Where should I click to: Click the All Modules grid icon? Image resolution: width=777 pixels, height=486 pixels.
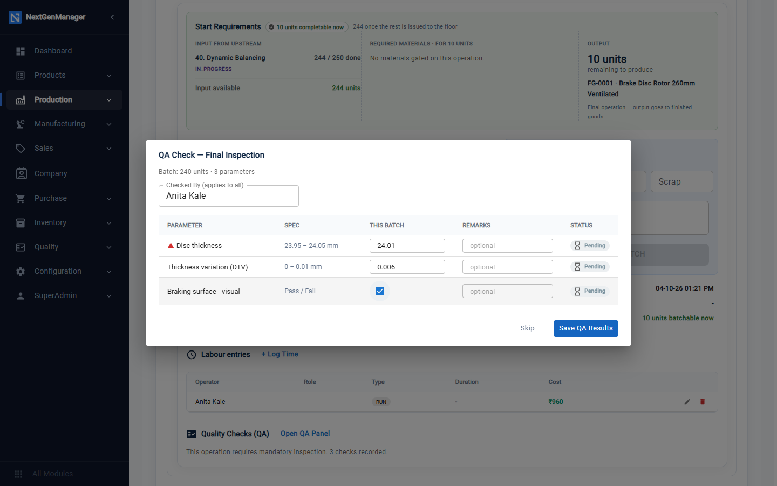(18, 474)
